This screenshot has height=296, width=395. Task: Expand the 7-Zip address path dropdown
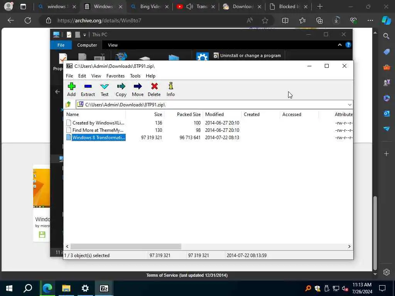(x=349, y=105)
